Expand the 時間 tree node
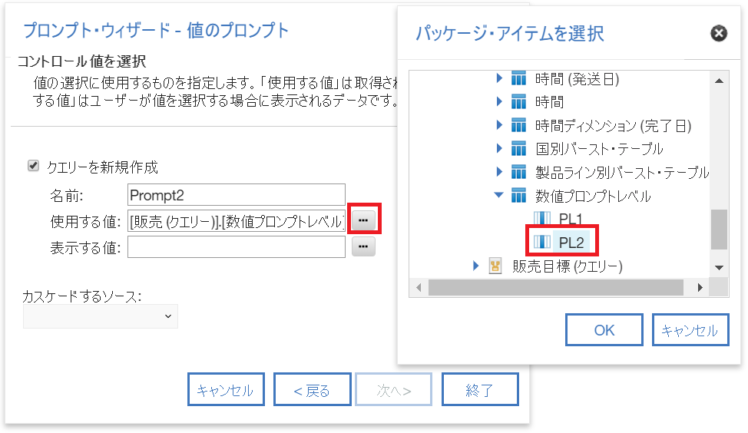 (499, 101)
